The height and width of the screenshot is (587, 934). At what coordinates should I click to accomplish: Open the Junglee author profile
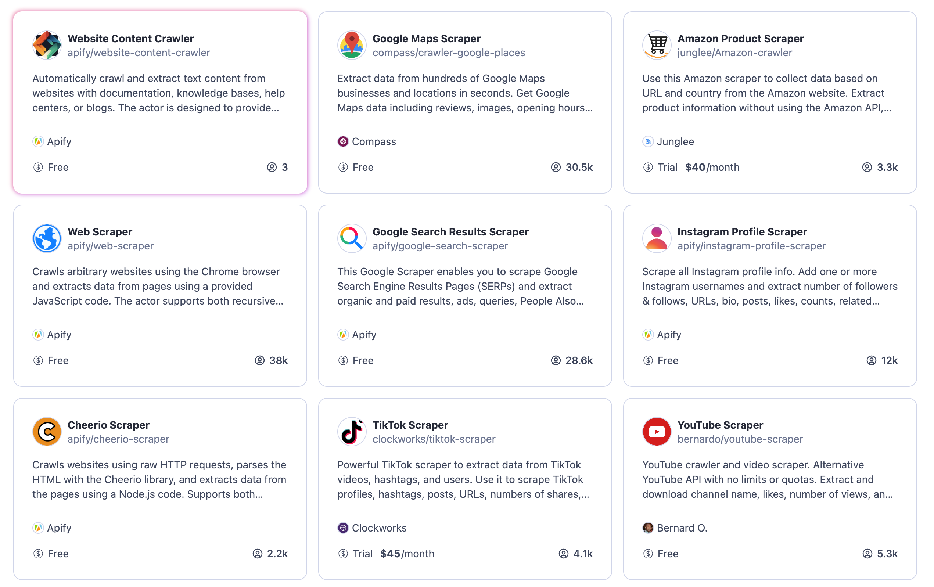tap(675, 141)
